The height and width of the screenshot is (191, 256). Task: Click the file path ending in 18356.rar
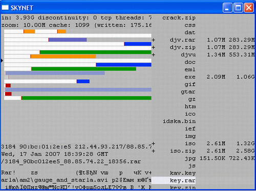pyautogui.click(x=71, y=162)
